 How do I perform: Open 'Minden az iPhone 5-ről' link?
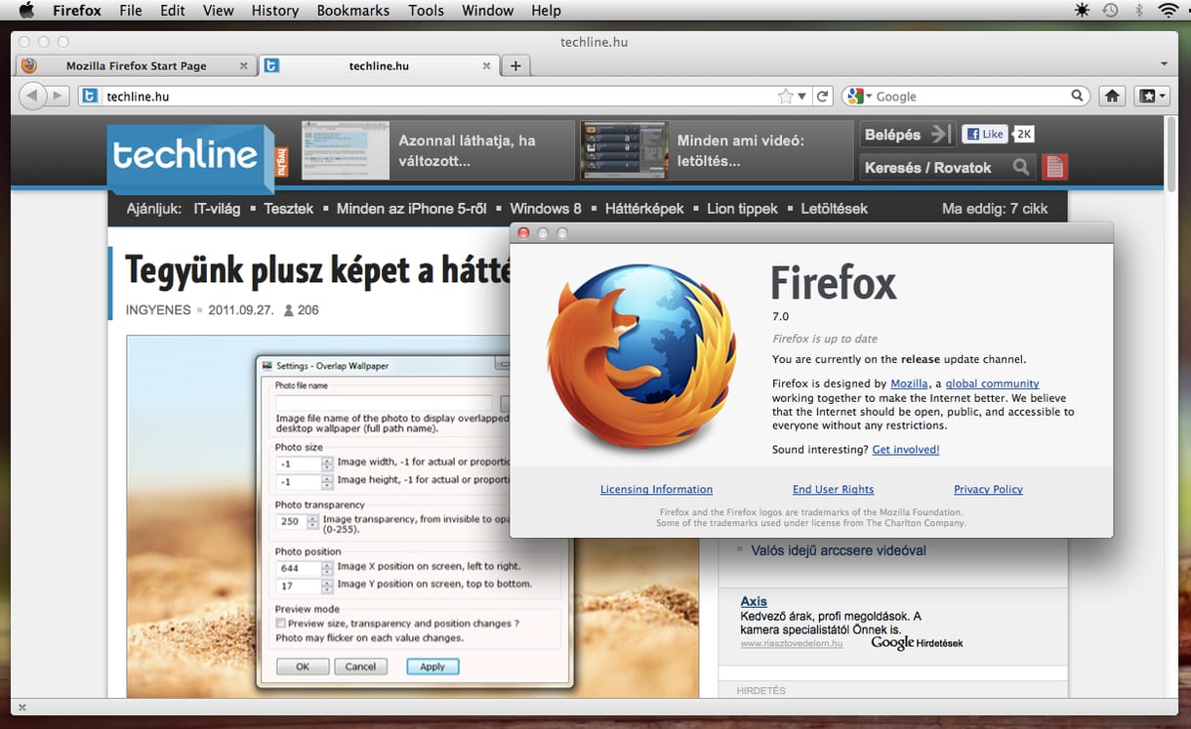pos(411,208)
